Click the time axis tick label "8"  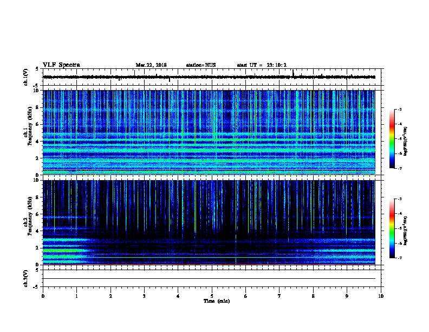tap(313, 296)
